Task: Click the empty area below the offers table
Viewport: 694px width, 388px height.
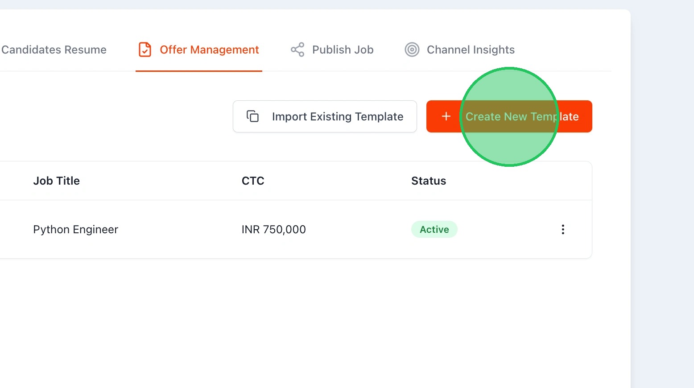Action: click(294, 321)
